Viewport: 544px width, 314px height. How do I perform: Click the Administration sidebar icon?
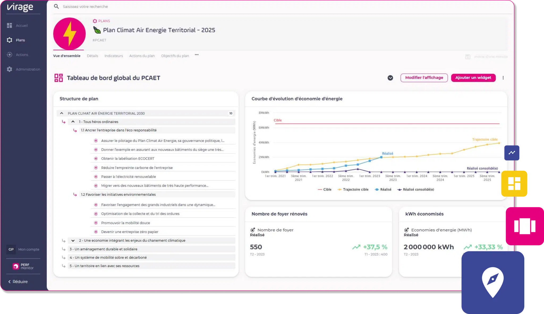pos(9,69)
